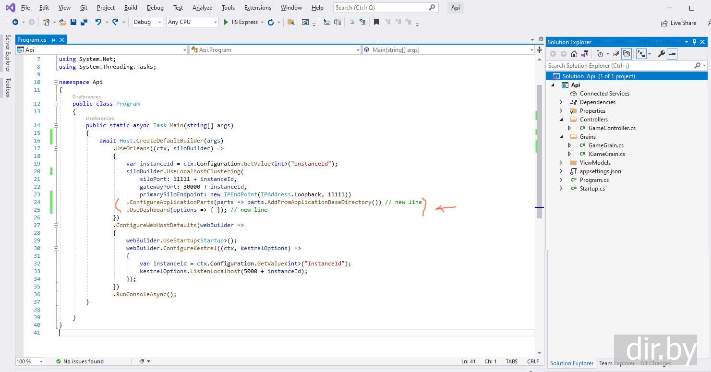Toggle pin on Program.cs tab
Viewport: 711px width, 372px height.
pyautogui.click(x=53, y=40)
